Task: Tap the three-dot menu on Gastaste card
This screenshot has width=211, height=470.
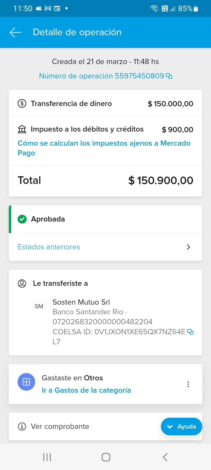Action: [188, 384]
